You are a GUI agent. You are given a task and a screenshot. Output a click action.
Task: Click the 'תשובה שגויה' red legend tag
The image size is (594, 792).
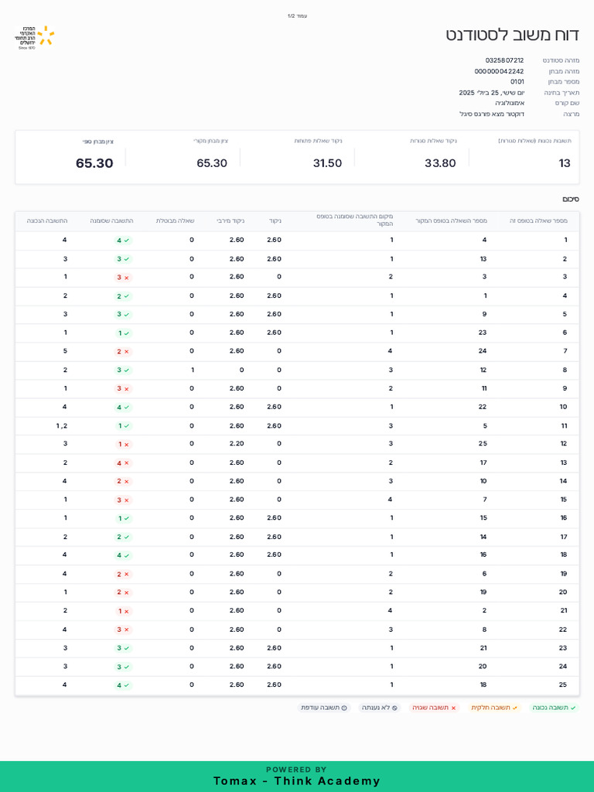(434, 708)
